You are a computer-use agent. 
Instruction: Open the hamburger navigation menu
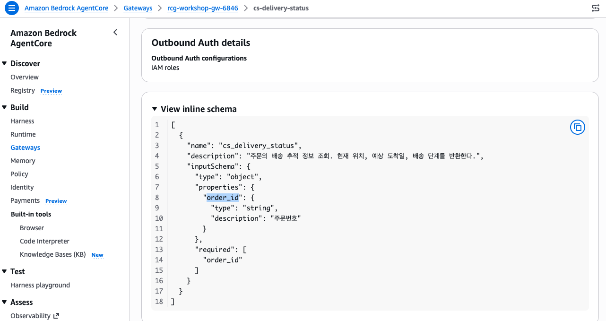12,8
